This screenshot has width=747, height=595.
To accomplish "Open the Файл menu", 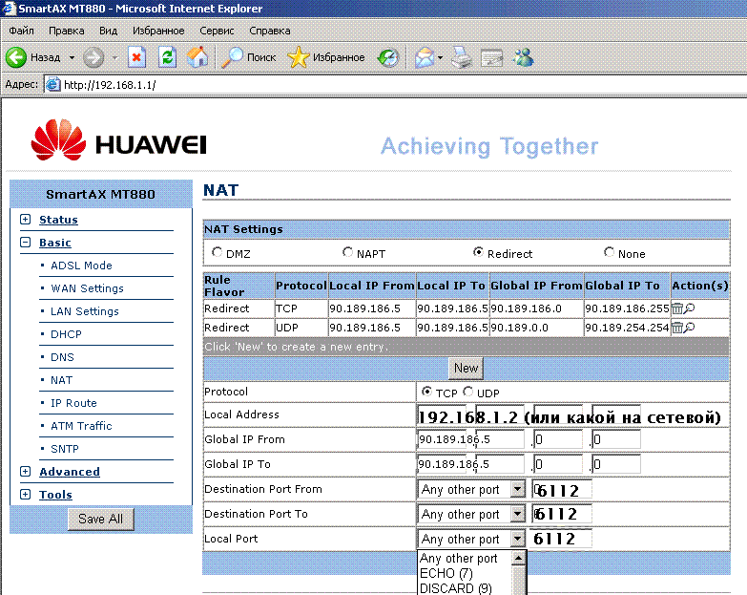I will coord(21,31).
